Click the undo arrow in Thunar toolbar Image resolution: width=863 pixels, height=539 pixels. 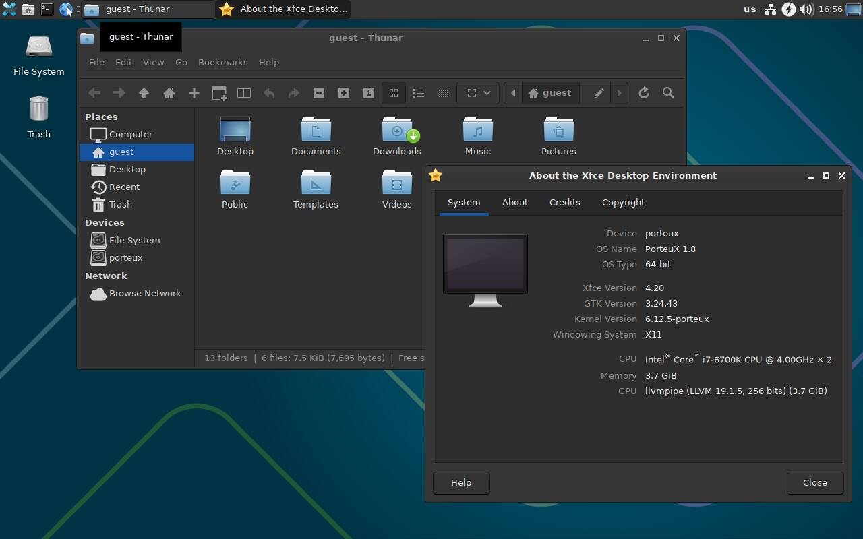click(269, 93)
